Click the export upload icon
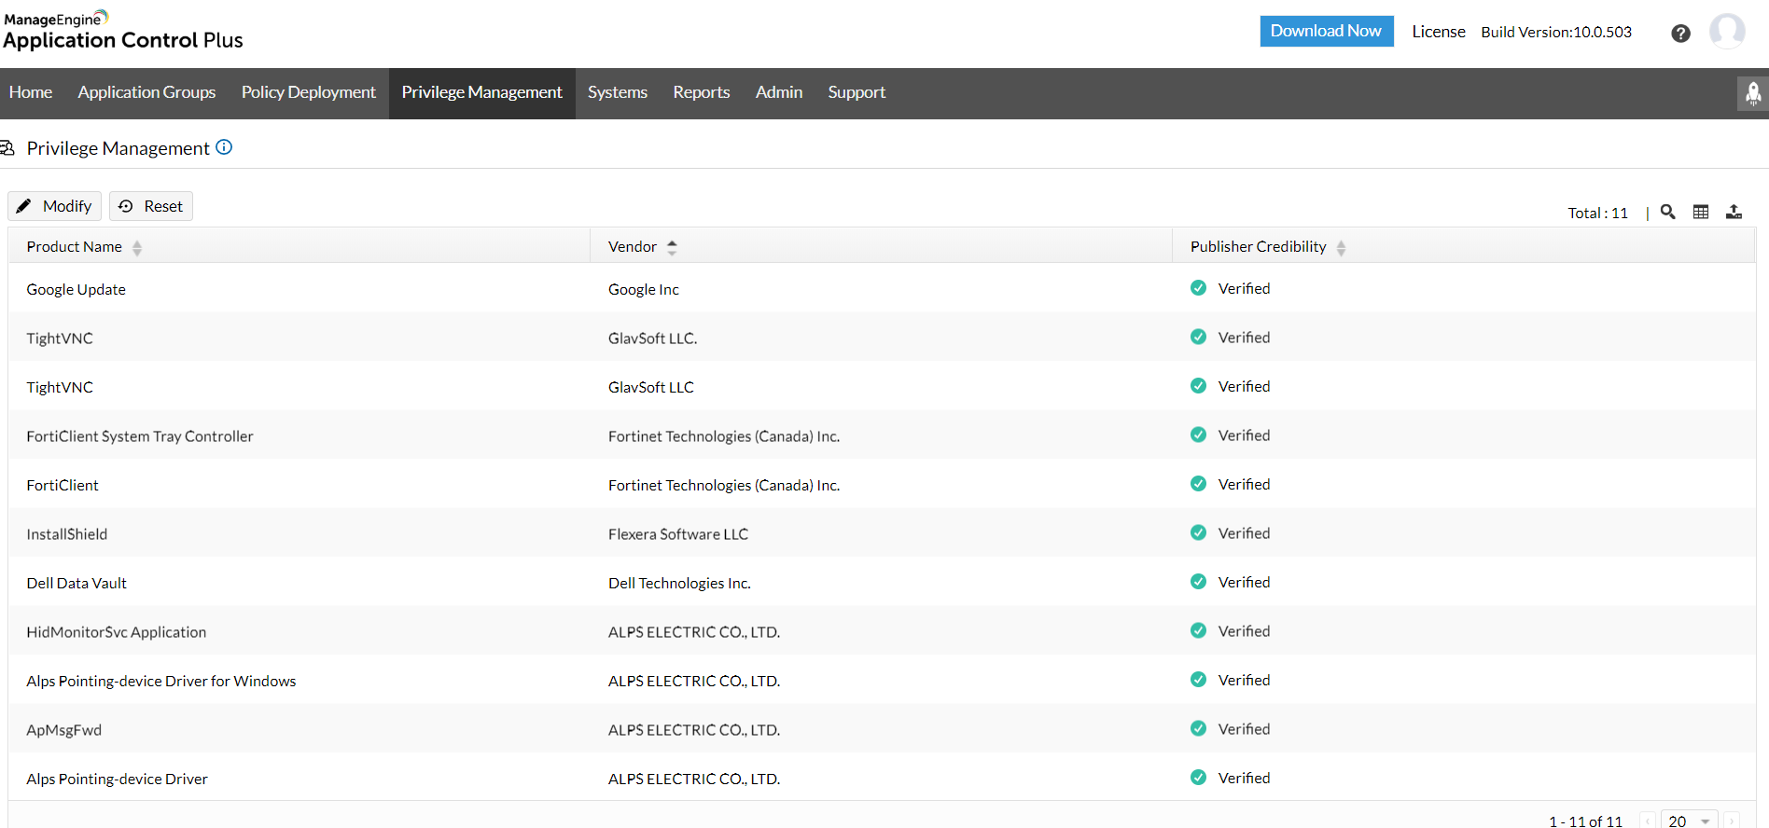The image size is (1769, 828). (x=1734, y=212)
